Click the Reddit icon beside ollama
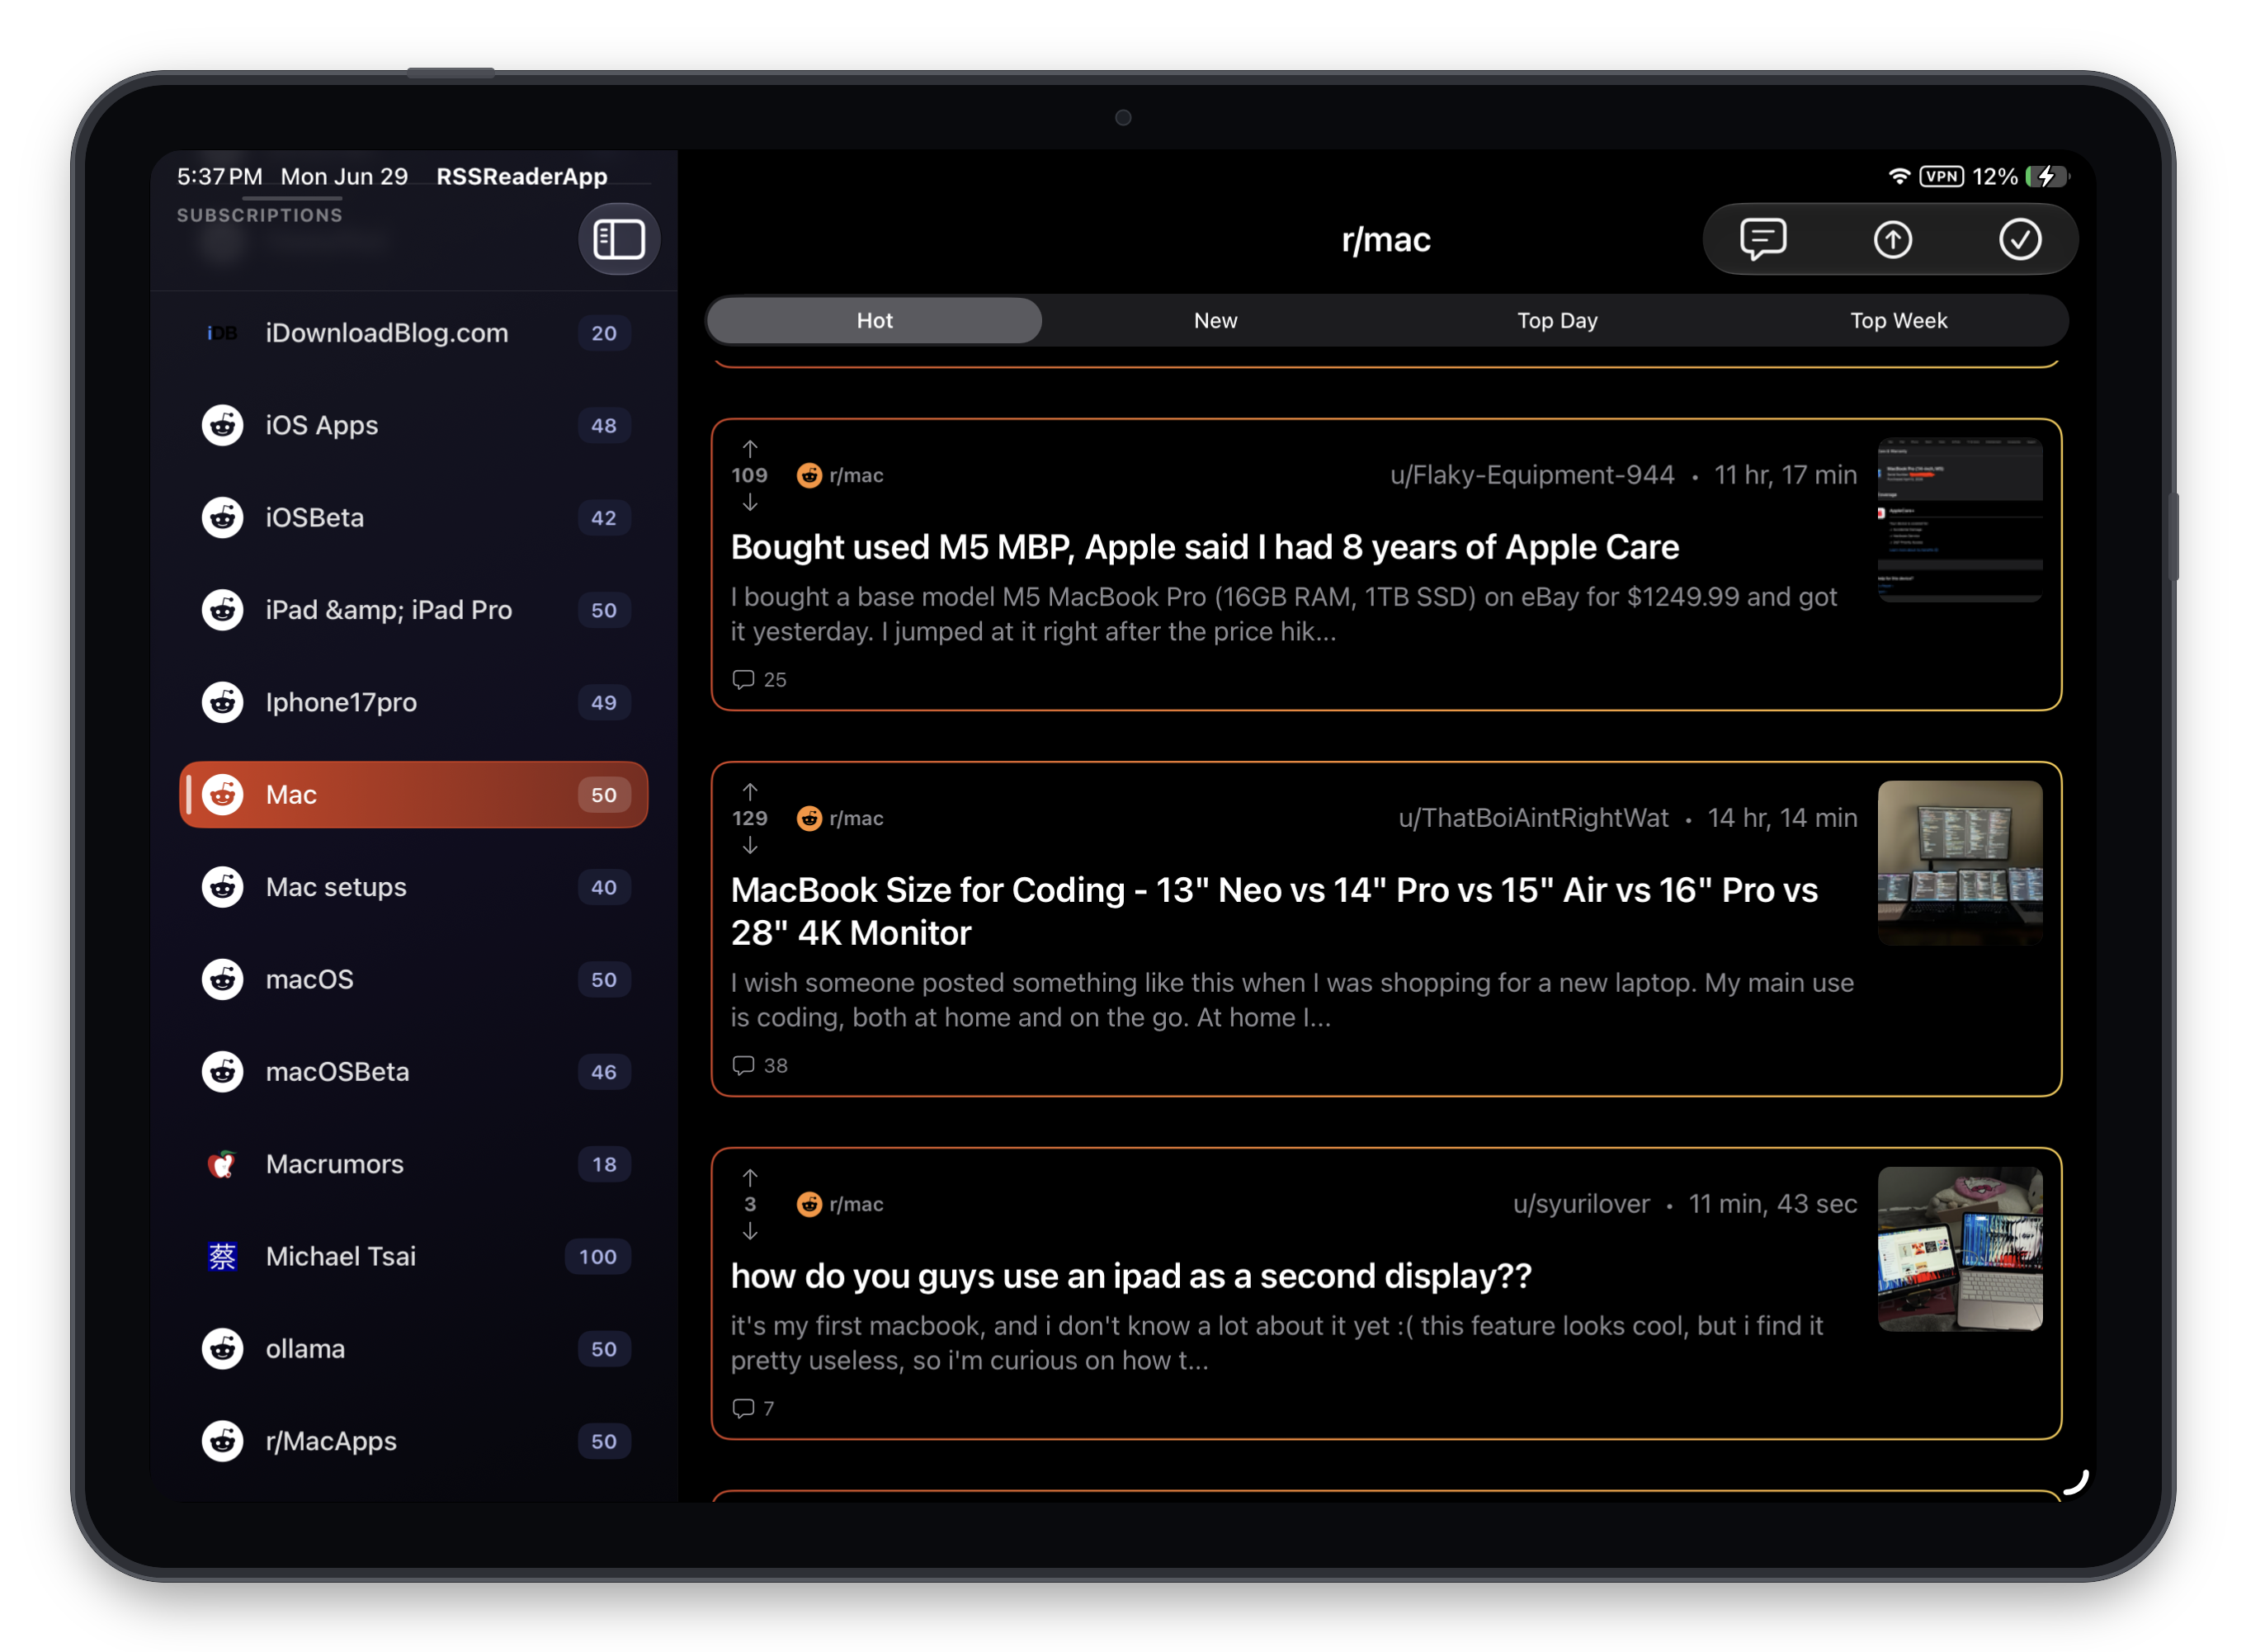The width and height of the screenshot is (2246, 1652). [222, 1349]
